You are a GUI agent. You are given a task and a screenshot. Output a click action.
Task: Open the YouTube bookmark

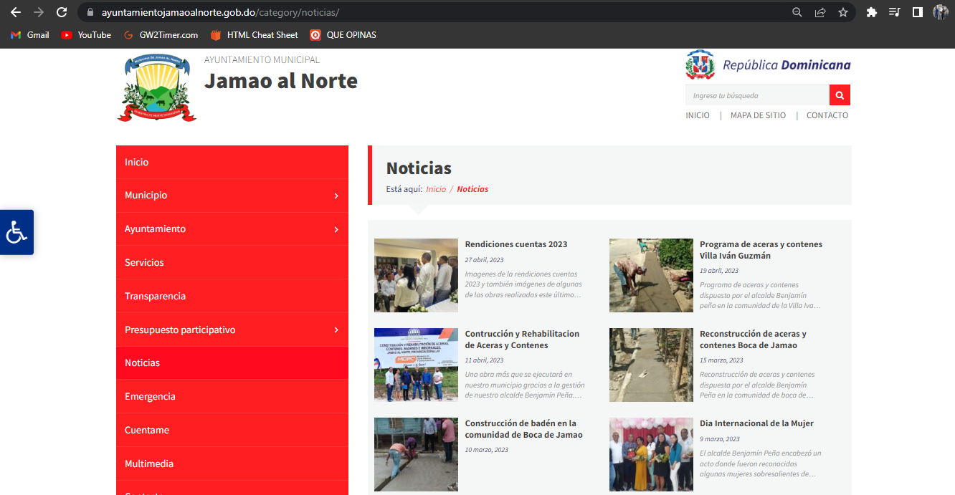coord(86,35)
